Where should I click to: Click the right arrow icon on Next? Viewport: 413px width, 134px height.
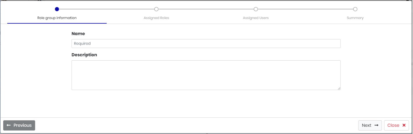[376, 125]
